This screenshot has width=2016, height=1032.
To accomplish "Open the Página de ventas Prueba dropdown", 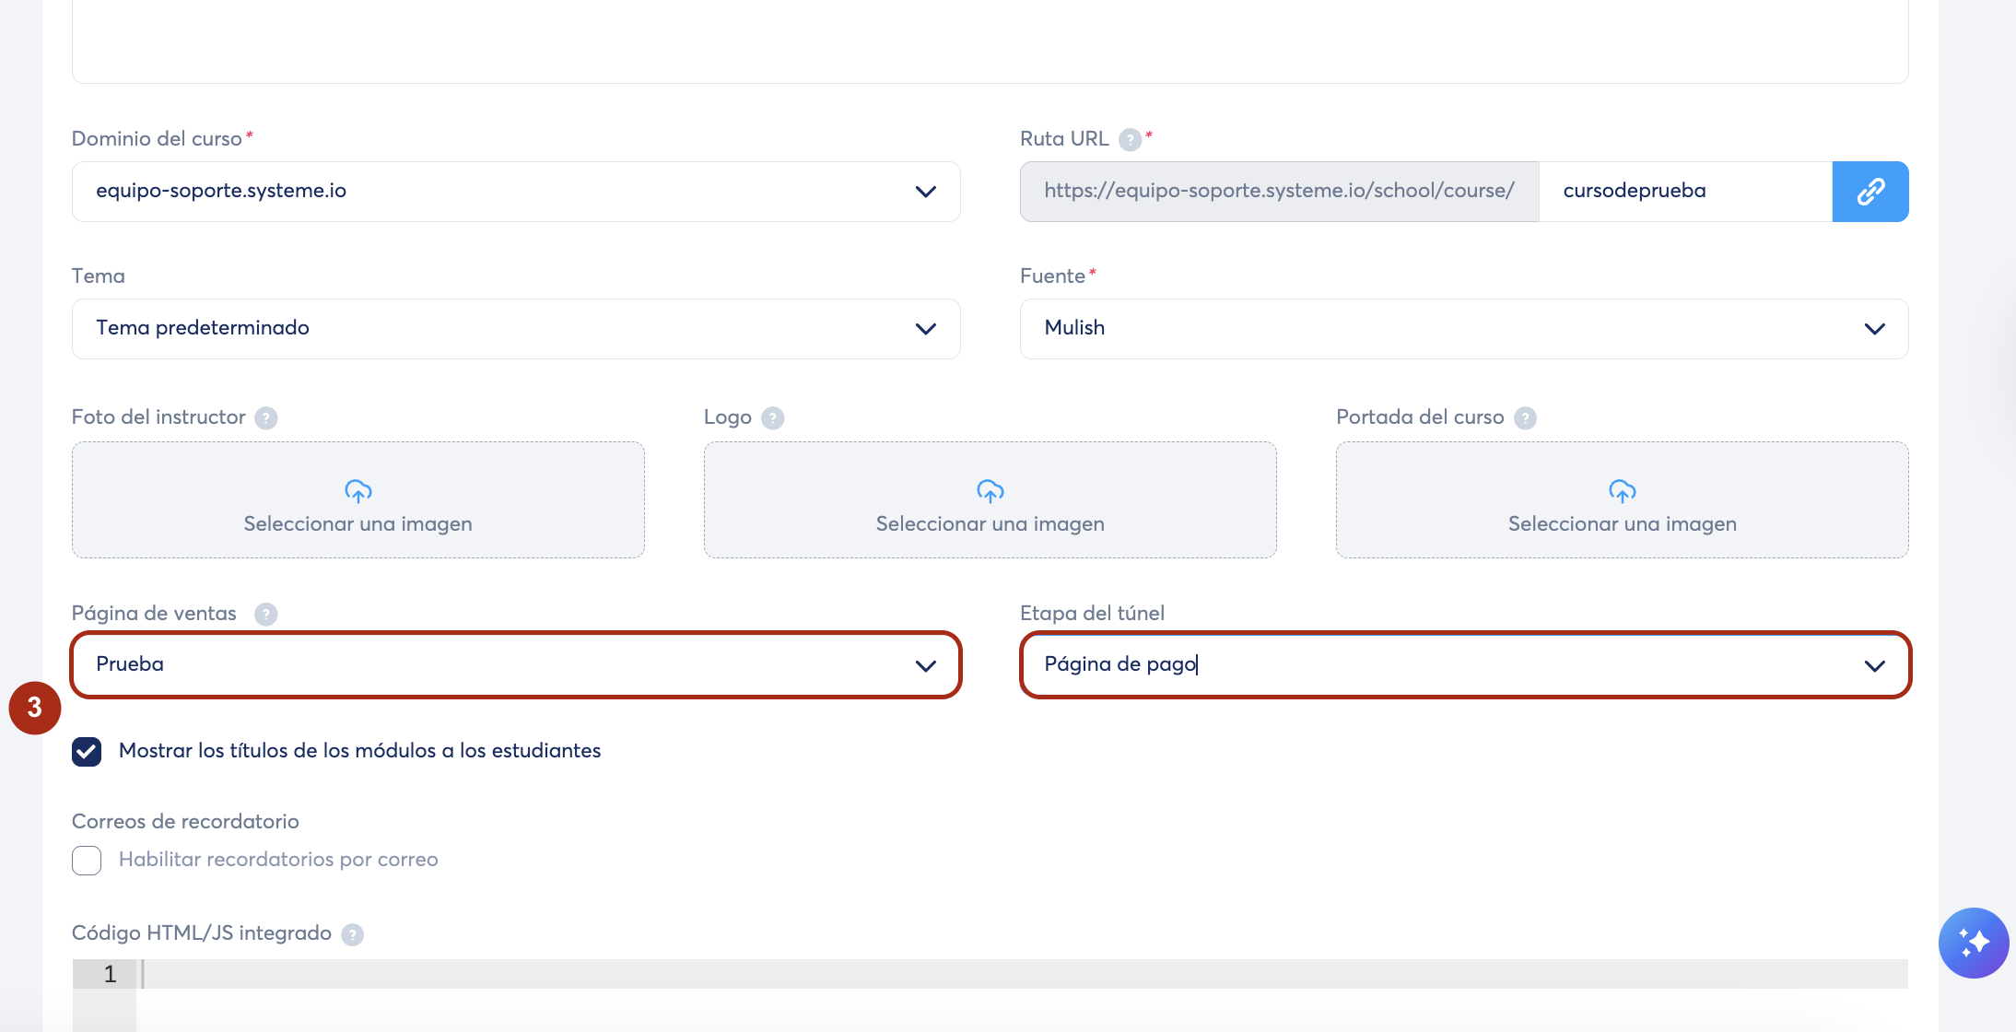I will pos(516,665).
